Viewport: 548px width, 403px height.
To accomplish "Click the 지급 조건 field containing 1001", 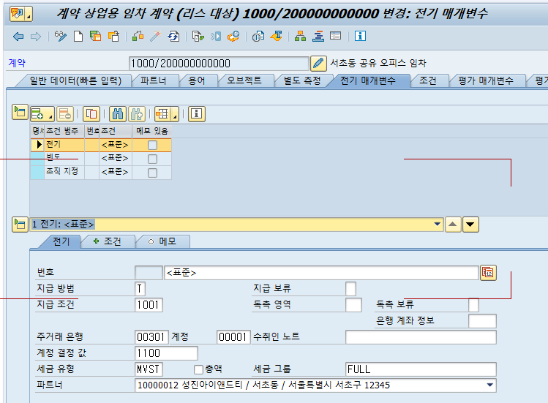I will 149,305.
